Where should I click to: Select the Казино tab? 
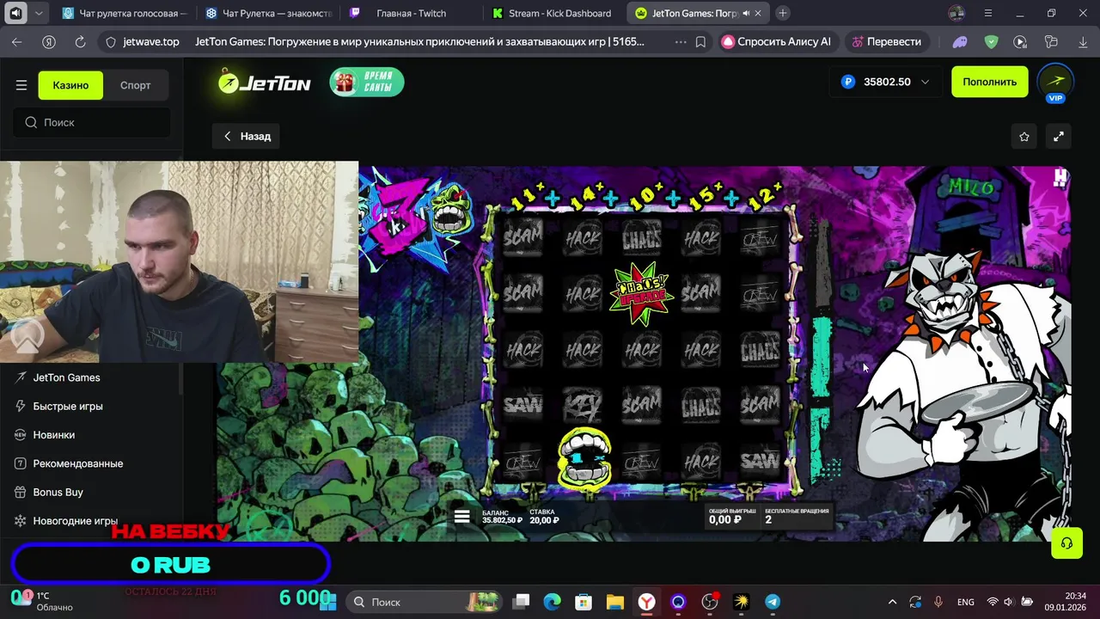pos(70,85)
